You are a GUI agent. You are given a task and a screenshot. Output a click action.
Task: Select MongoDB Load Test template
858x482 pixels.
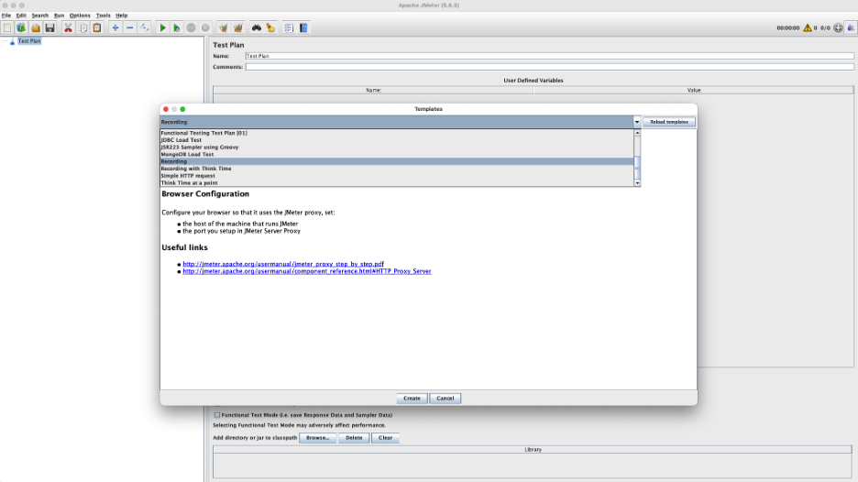397,154
